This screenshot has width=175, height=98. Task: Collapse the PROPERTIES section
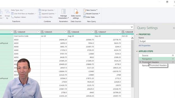[137, 34]
